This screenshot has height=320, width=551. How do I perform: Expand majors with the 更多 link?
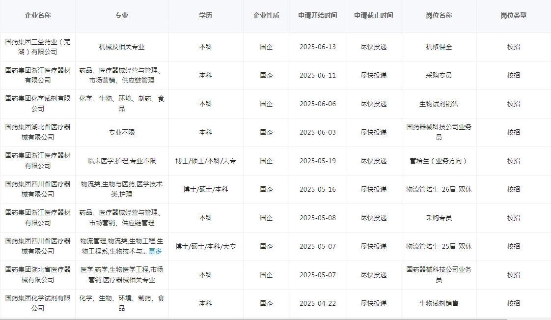155,252
